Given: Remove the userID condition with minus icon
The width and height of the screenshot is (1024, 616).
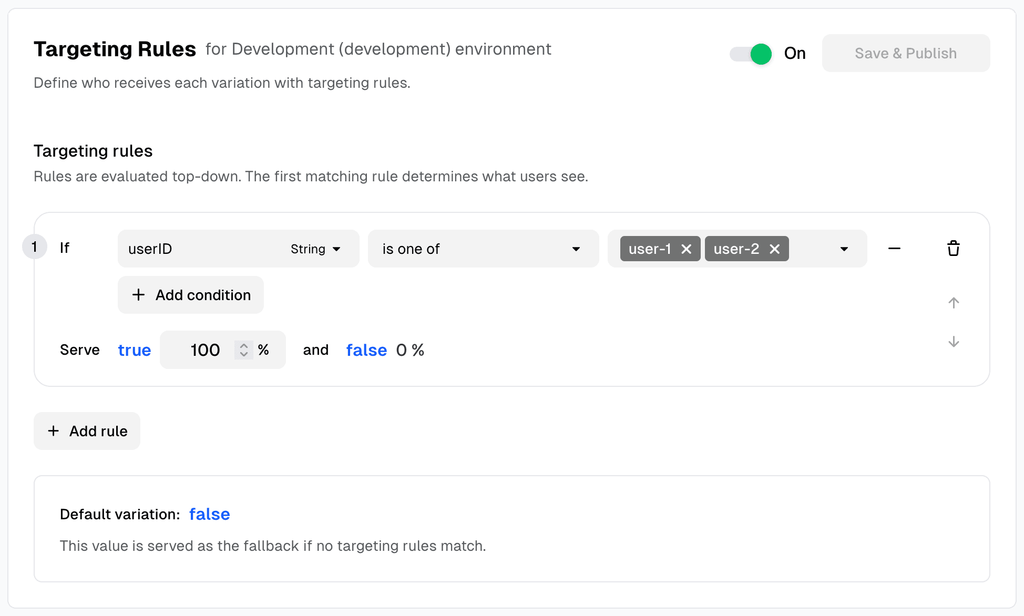Looking at the screenshot, I should pyautogui.click(x=894, y=249).
